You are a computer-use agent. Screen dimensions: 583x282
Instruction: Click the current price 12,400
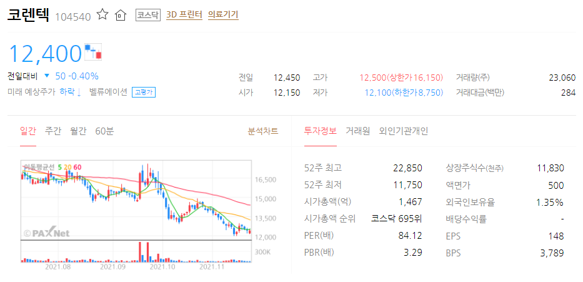click(45, 53)
